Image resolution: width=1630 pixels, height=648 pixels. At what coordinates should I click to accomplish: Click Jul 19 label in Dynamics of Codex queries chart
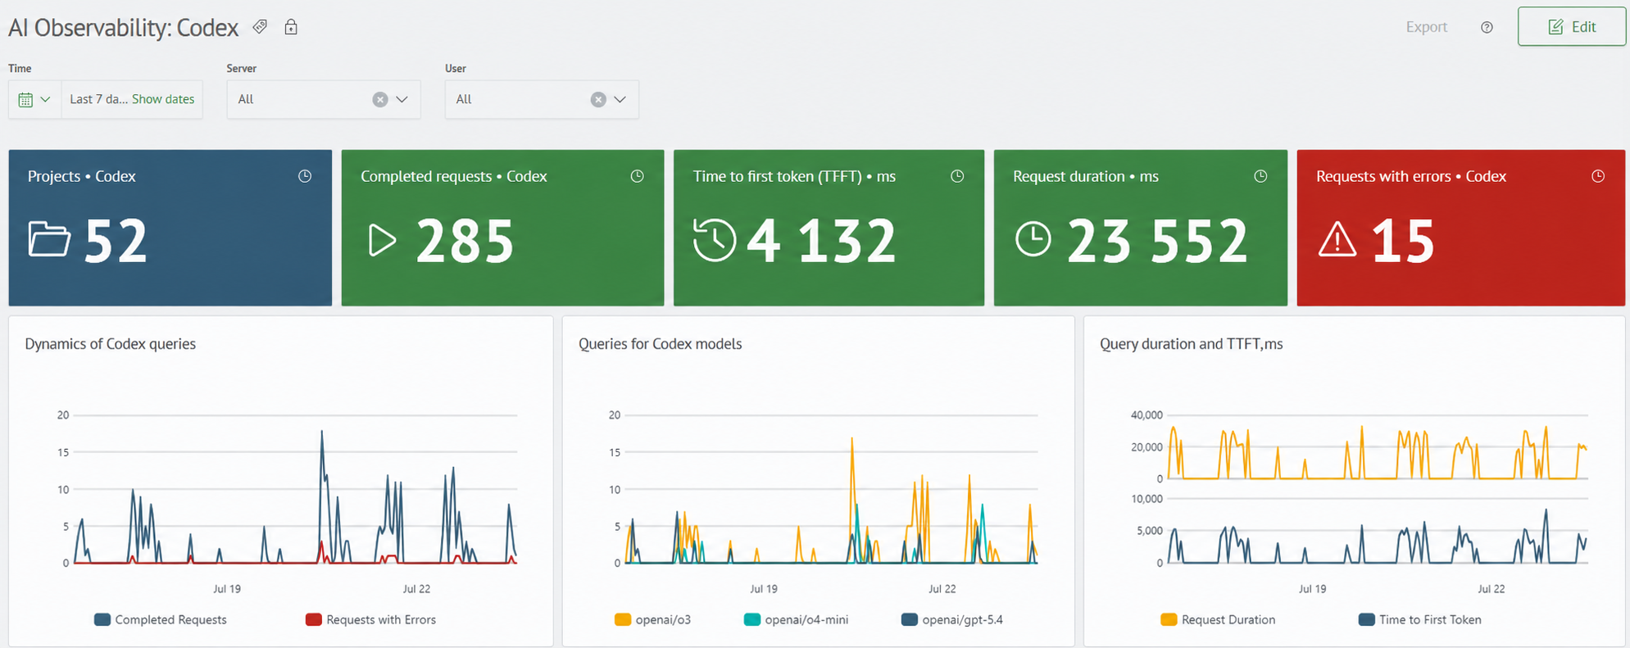pyautogui.click(x=227, y=588)
